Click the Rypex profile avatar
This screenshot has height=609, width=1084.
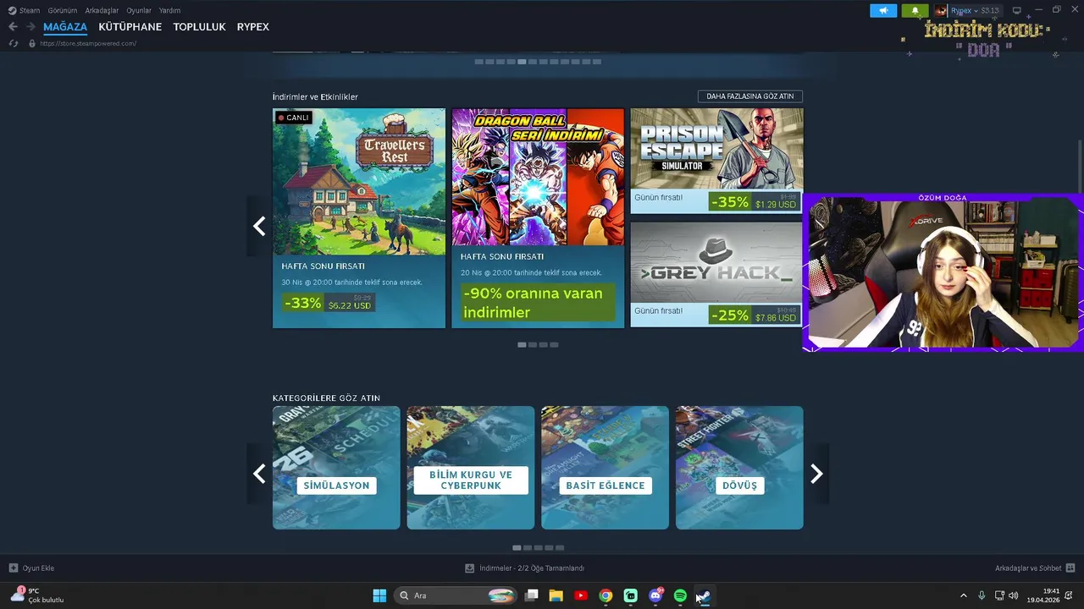(940, 11)
